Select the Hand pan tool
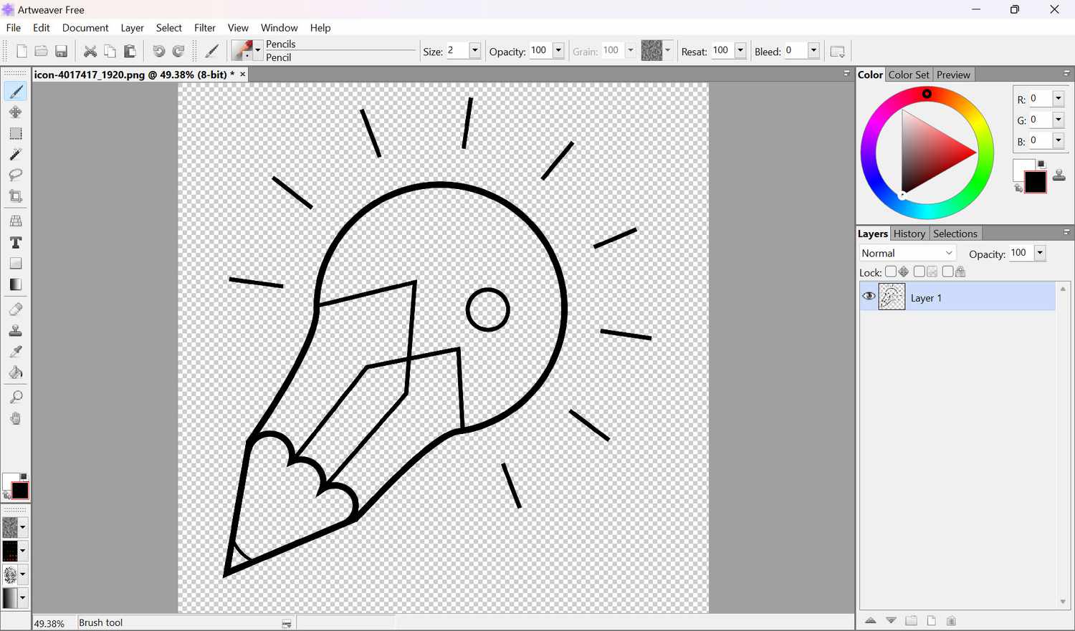The image size is (1075, 631). [16, 418]
